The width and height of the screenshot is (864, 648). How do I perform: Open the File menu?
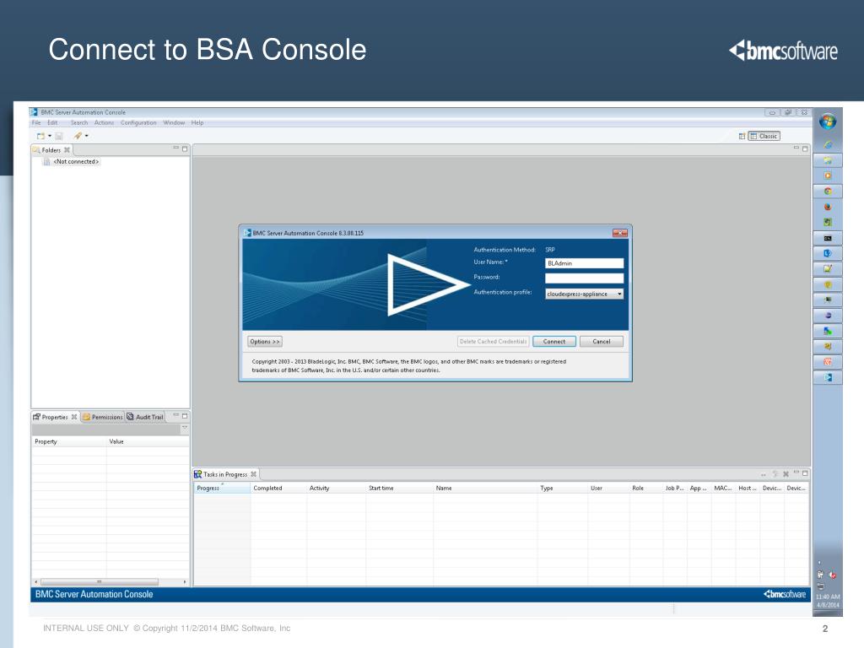(36, 123)
